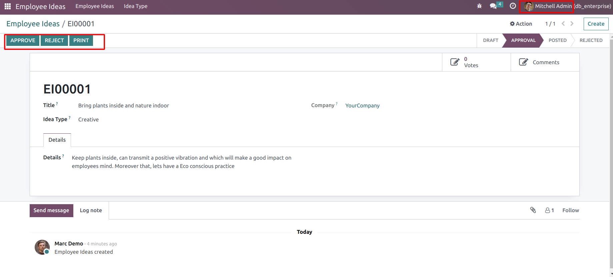Click the Details description text

181,162
